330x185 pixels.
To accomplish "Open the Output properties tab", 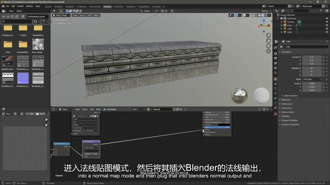I will click(276, 58).
